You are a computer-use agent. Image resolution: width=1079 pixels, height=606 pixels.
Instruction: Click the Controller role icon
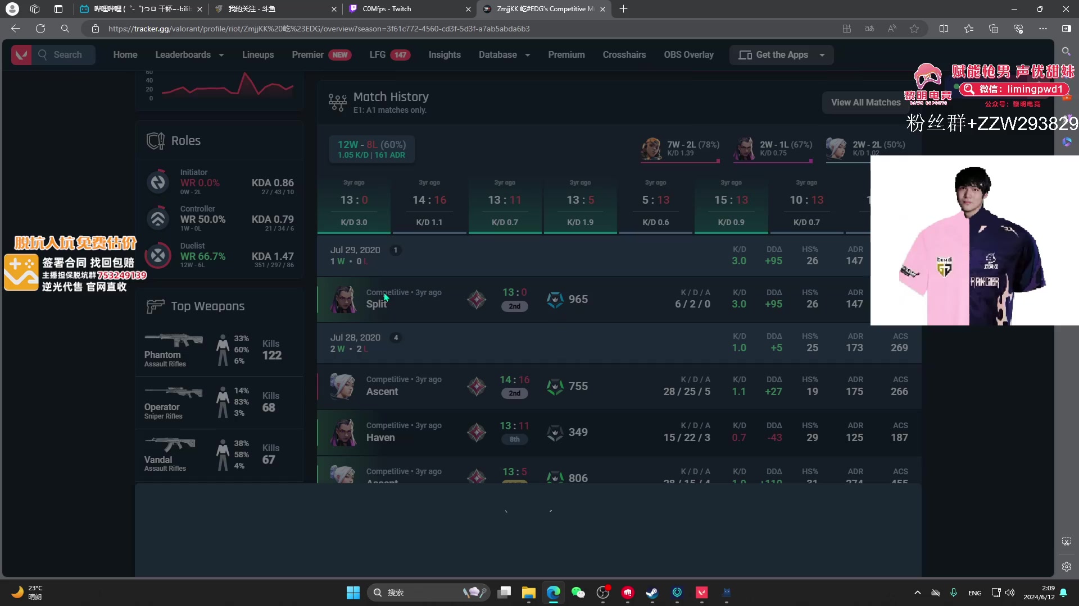pos(158,219)
